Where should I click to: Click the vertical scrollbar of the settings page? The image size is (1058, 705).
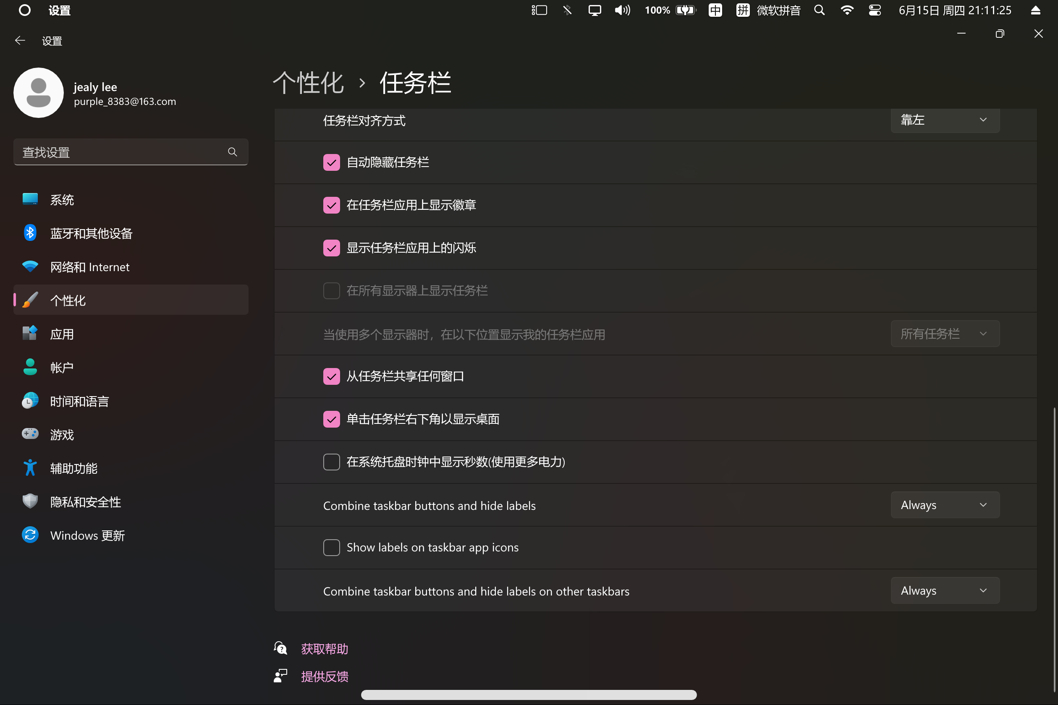pos(1054,549)
